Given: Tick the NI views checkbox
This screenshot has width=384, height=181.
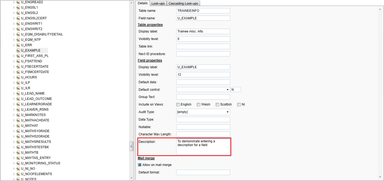Looking at the screenshot, I should point(239,104).
